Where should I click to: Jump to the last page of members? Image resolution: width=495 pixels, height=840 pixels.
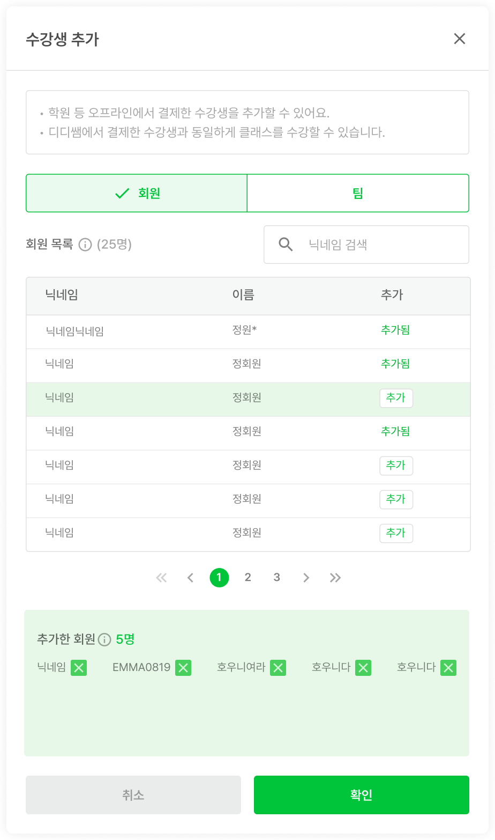click(335, 578)
